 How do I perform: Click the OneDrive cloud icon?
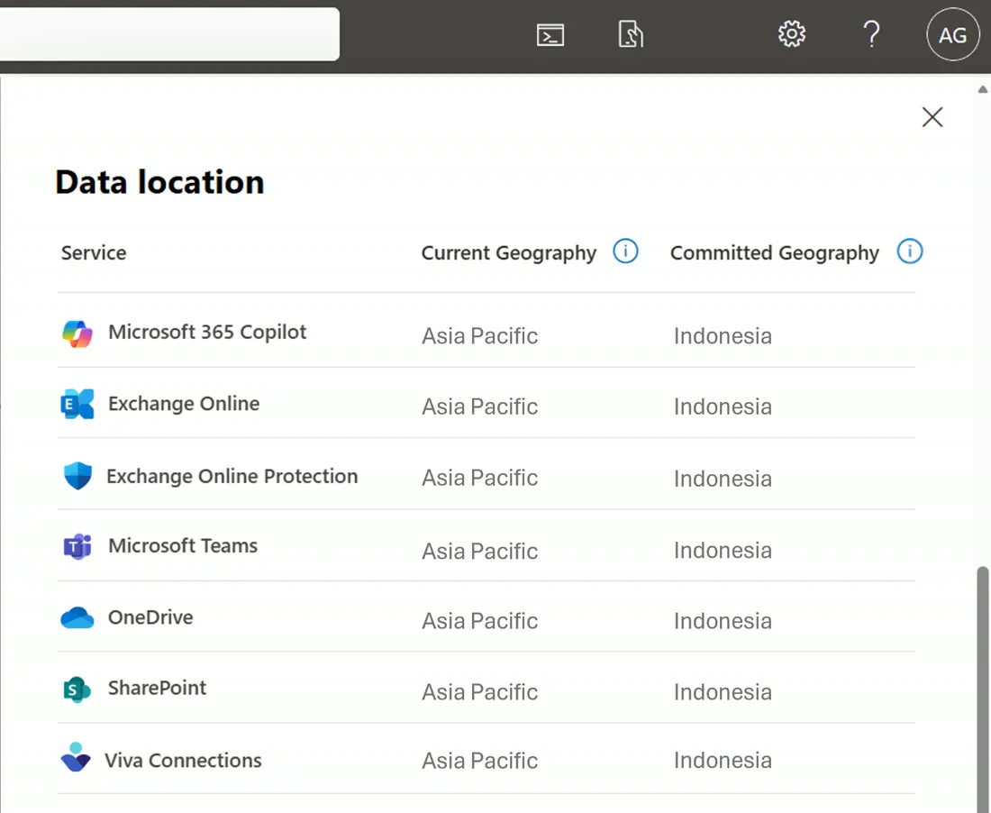(77, 617)
